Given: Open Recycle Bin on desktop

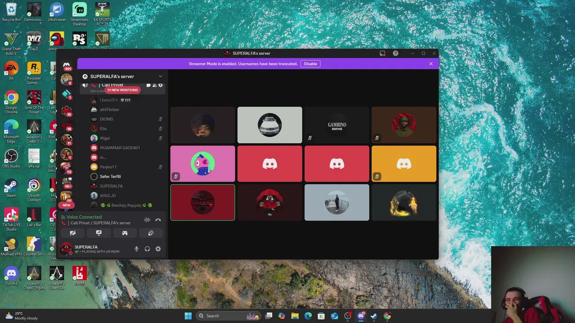Looking at the screenshot, I should click(11, 12).
